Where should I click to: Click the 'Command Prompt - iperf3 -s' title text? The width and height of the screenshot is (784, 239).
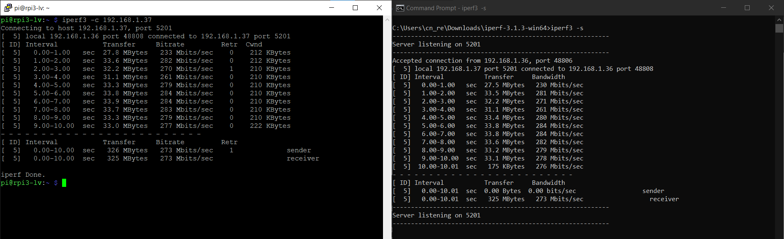[446, 8]
